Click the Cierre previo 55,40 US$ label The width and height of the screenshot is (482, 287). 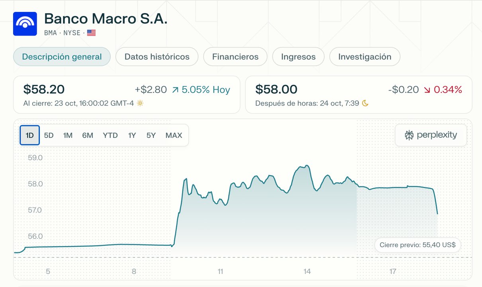(417, 245)
